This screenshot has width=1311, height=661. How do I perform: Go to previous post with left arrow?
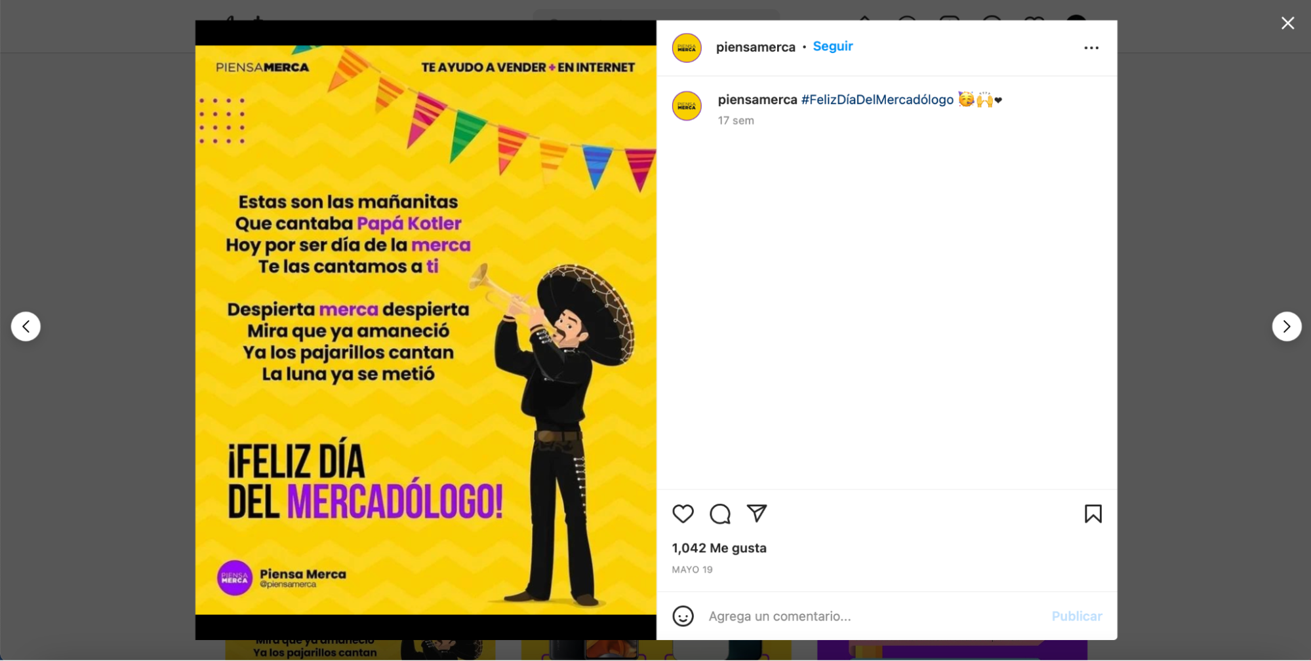26,326
